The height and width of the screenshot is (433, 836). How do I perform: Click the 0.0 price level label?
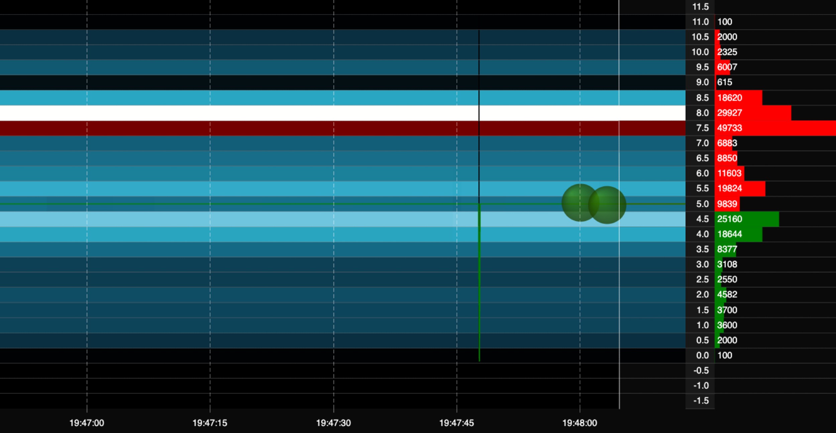[702, 356]
